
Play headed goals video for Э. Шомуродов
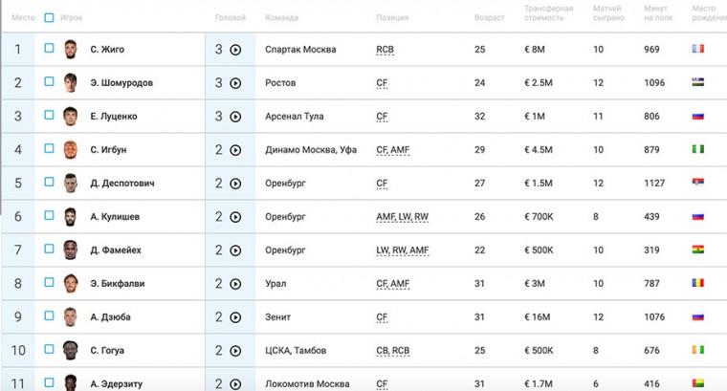(235, 83)
